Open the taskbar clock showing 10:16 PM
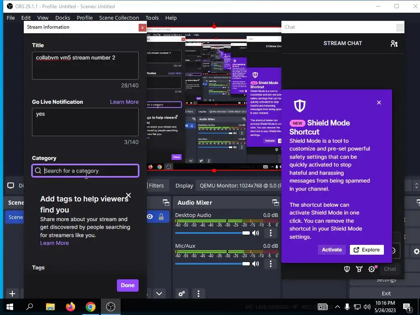This screenshot has width=420, height=315. tap(385, 307)
